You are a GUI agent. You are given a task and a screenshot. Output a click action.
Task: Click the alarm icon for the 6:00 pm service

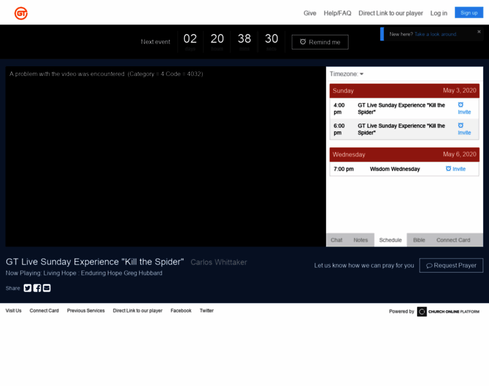[x=461, y=125]
